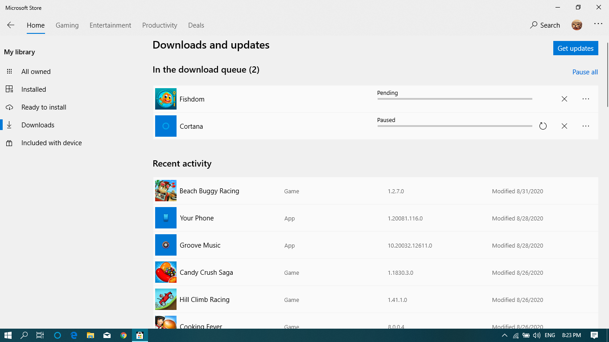Click the Candy Crush Saga title
Image resolution: width=609 pixels, height=342 pixels.
(206, 272)
